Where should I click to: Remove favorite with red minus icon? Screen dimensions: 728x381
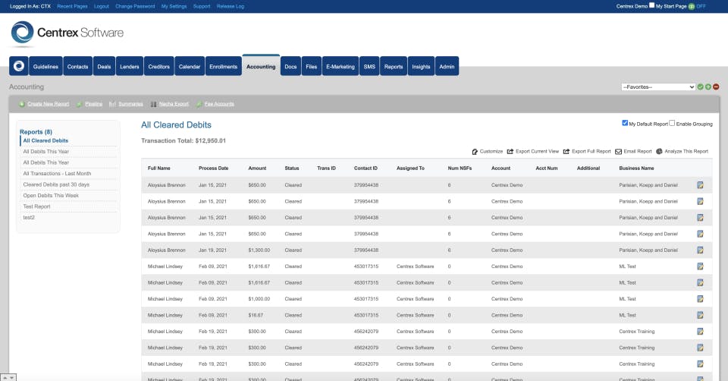716,87
